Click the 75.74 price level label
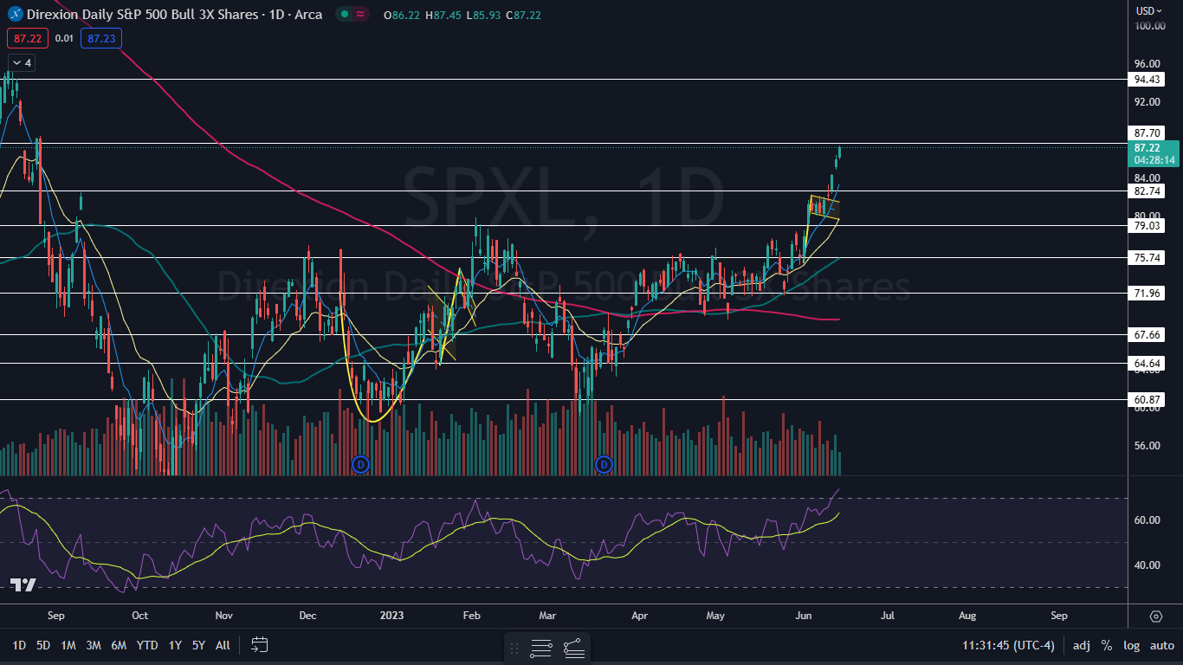 coord(1147,257)
